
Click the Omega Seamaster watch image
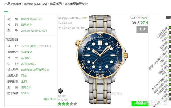[x=102, y=59]
